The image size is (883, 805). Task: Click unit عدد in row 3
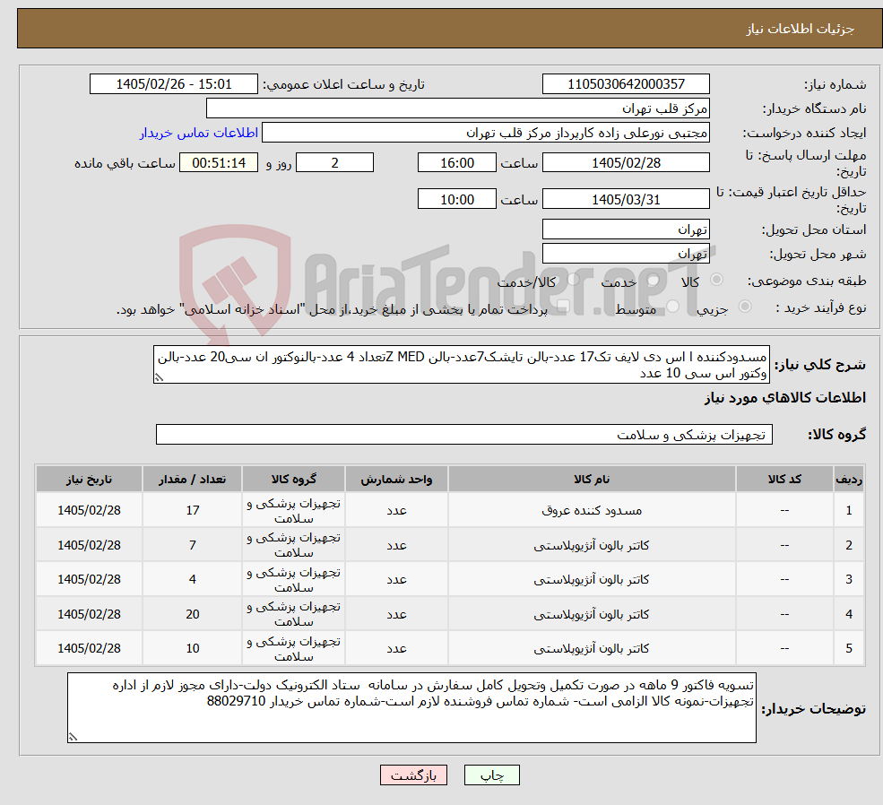tap(396, 579)
